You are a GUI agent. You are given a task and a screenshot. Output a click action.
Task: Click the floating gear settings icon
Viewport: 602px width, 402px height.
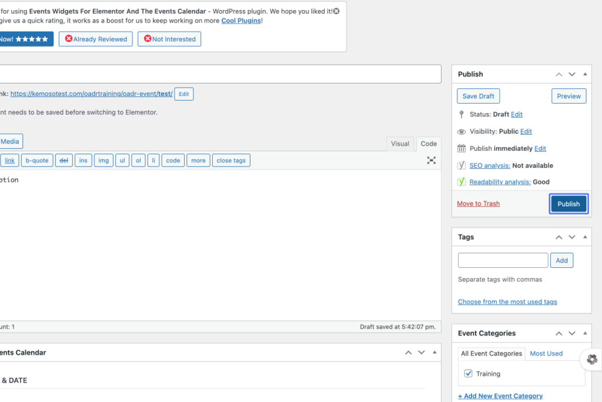592,360
